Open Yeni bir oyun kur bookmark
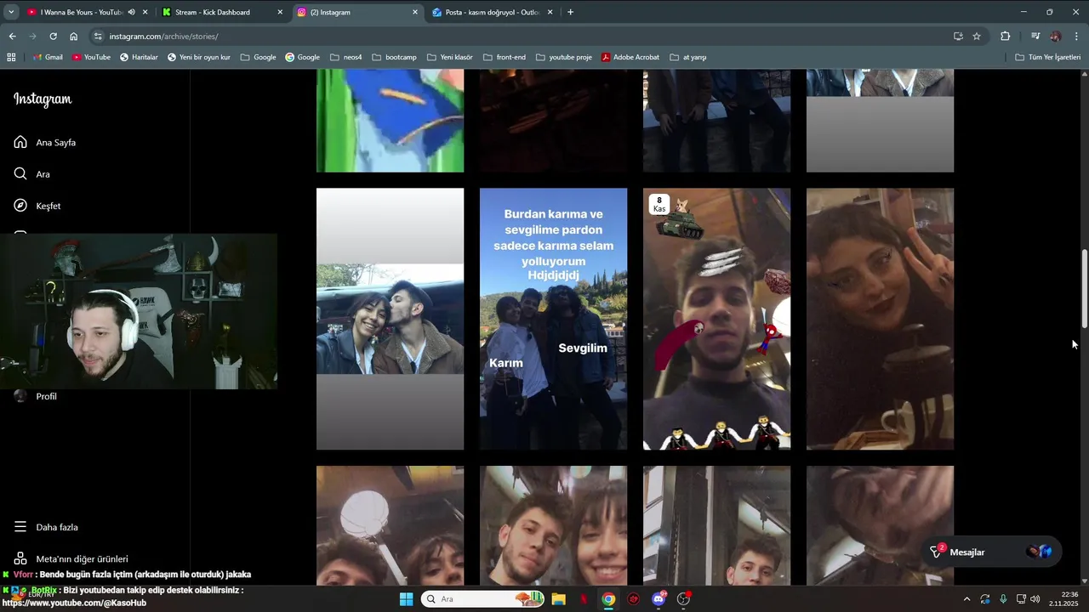Screen dimensions: 1089x612 coord(198,57)
